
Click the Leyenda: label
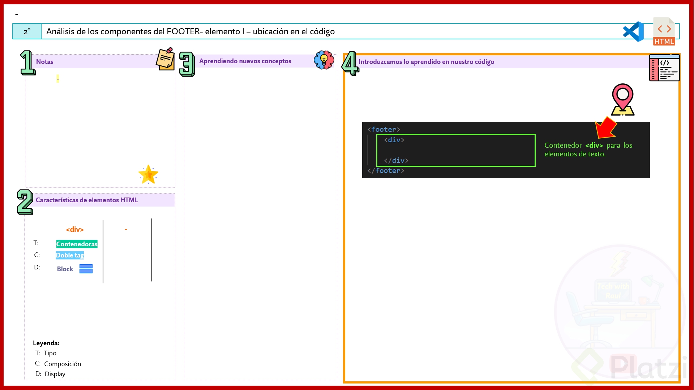click(x=46, y=343)
